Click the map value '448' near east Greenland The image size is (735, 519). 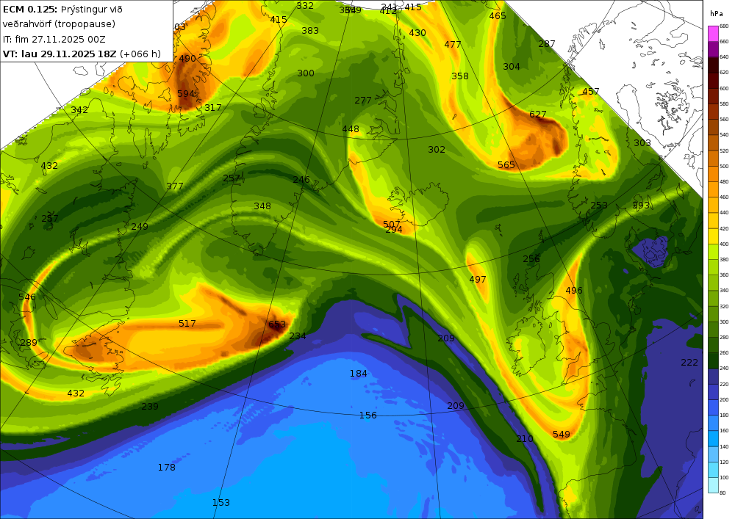point(351,129)
